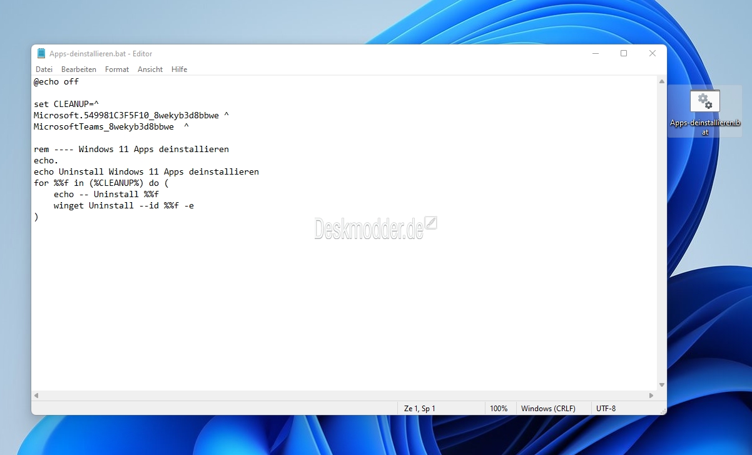Open the Hilfe menu
Viewport: 752px width, 455px height.
pos(180,69)
